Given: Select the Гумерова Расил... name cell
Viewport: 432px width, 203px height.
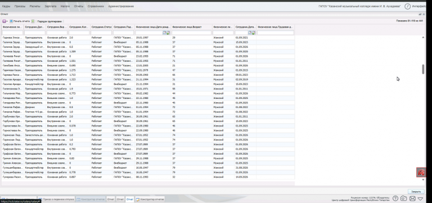Looking at the screenshot, I should (x=13, y=177).
